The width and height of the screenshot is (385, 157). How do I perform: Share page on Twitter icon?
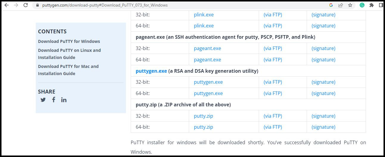(x=43, y=100)
